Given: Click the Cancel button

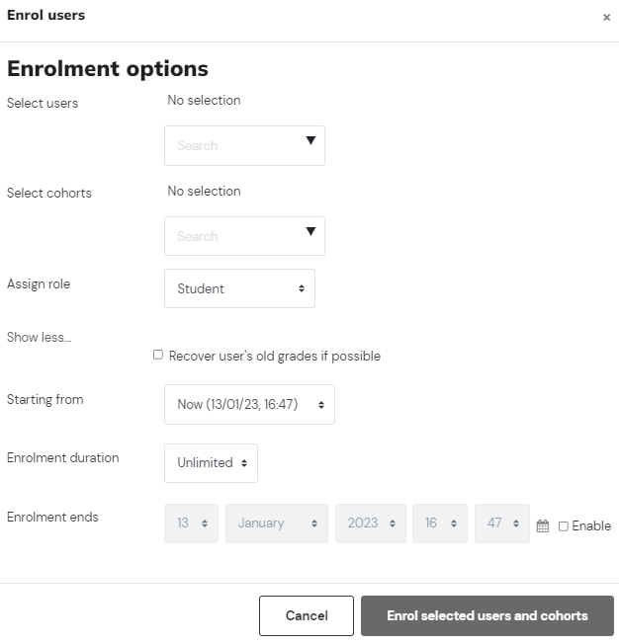Looking at the screenshot, I should tap(307, 615).
